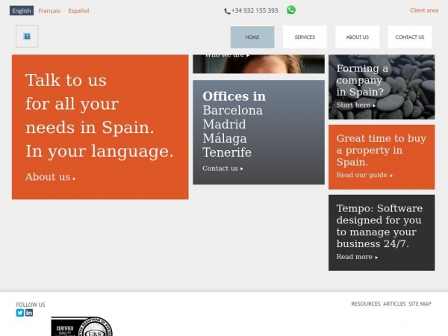Viewport: 448px width, 336px height.
Task: Open the Who we are photo tile
Action: 258,64
